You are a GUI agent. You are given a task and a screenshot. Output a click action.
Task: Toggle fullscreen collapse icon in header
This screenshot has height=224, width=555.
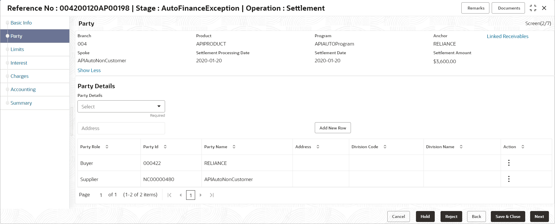click(x=533, y=8)
